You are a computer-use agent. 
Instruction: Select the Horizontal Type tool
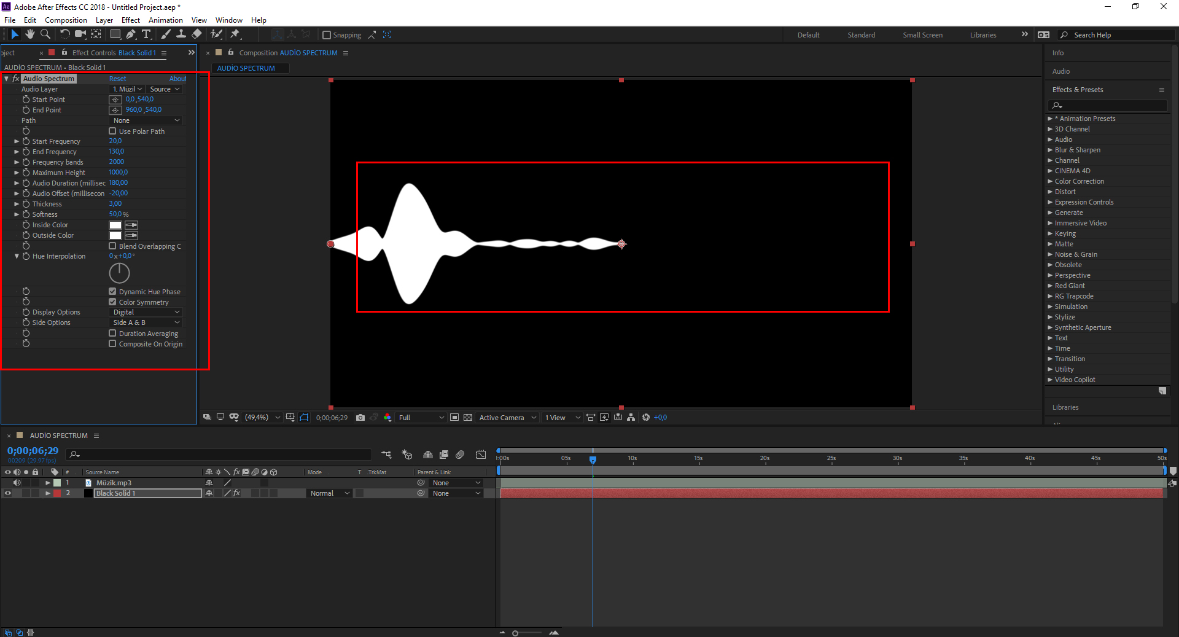point(146,34)
